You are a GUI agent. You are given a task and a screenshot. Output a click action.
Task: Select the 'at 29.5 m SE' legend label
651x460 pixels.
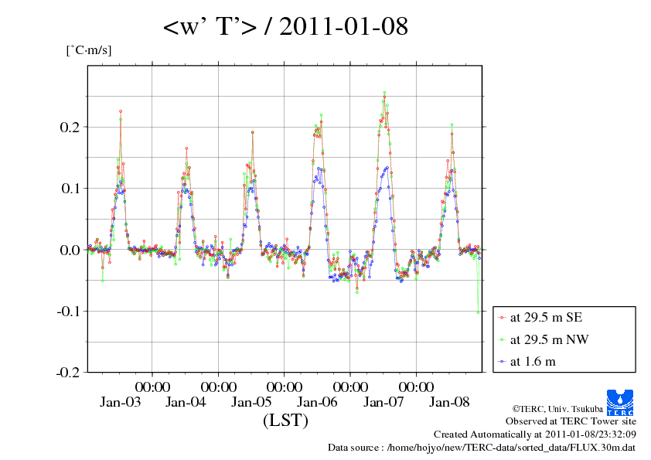click(547, 318)
